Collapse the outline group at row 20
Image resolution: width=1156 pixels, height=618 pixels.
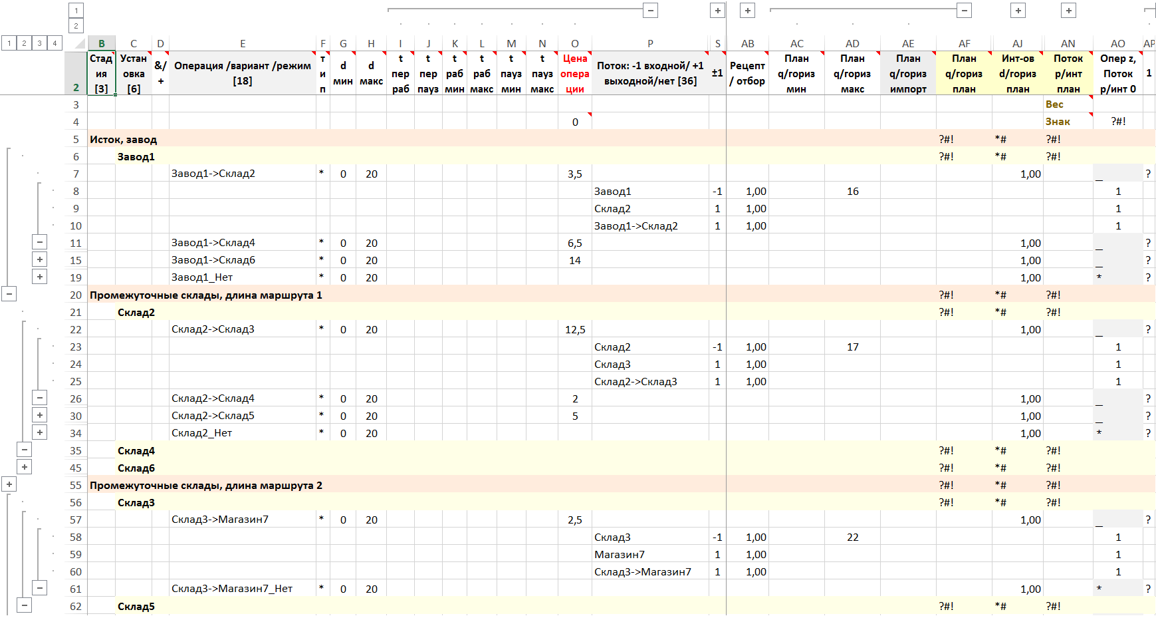click(9, 293)
